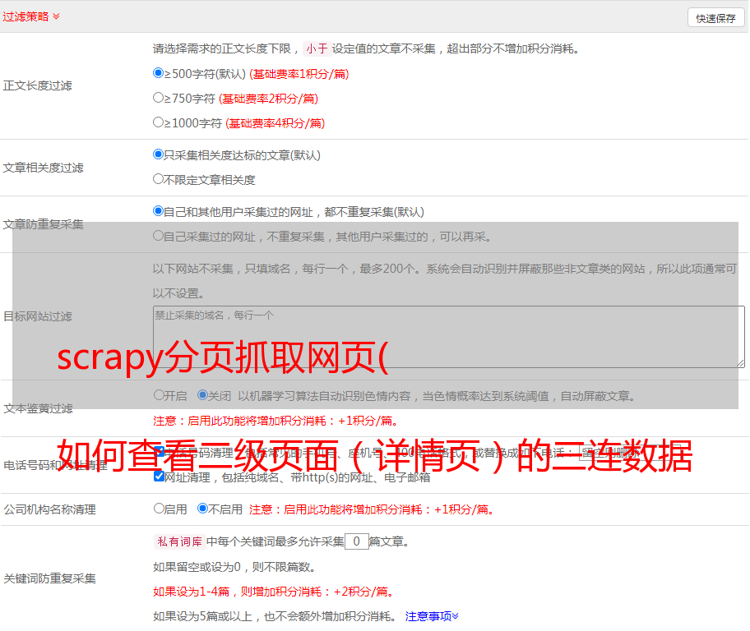
Task: Select 自己采集过的网址不重复采集 option
Action: [x=159, y=236]
